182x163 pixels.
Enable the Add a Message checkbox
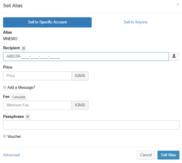point(5,87)
